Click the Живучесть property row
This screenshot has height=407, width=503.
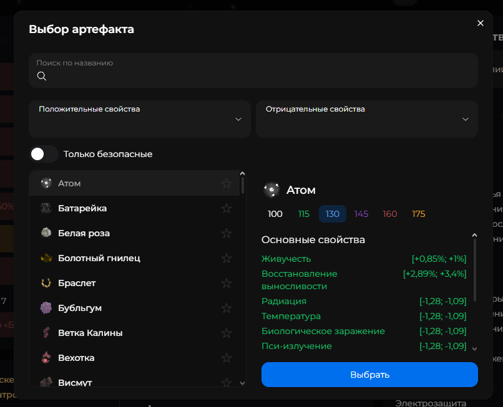[x=364, y=259]
